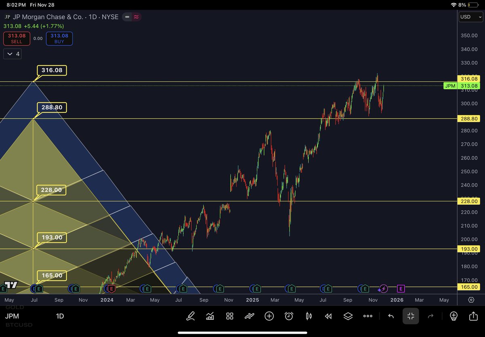Open the object tree layers icon

(348, 316)
